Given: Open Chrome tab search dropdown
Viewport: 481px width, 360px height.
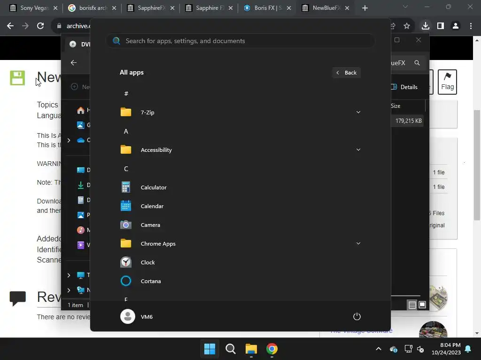Looking at the screenshot, I should pos(405,7).
